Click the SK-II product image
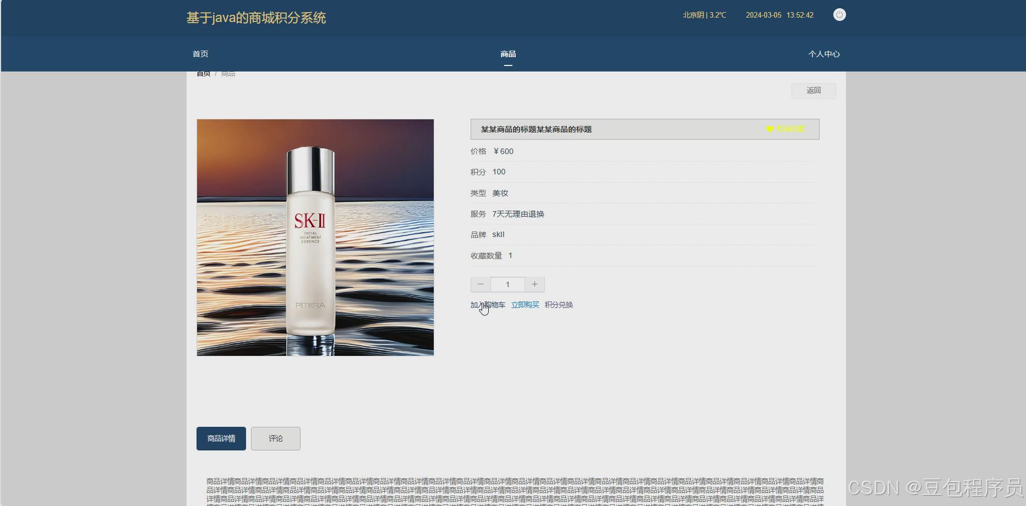The image size is (1026, 506). [315, 238]
